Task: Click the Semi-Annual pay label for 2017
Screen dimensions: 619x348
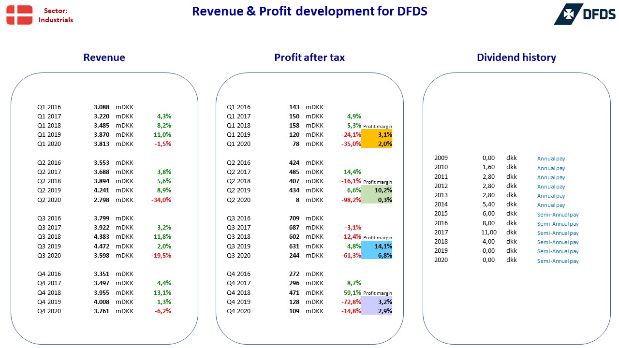Action: tap(558, 233)
